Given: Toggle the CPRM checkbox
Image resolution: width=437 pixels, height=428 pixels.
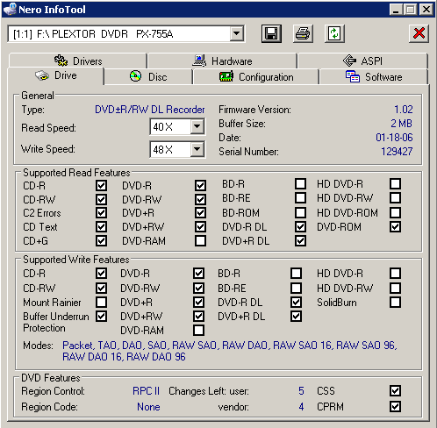Looking at the screenshot, I should point(395,406).
